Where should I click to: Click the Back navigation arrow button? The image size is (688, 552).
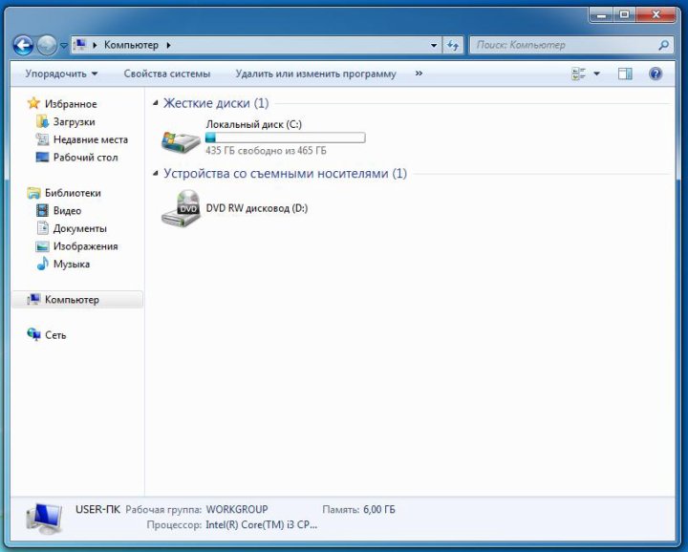pos(23,45)
